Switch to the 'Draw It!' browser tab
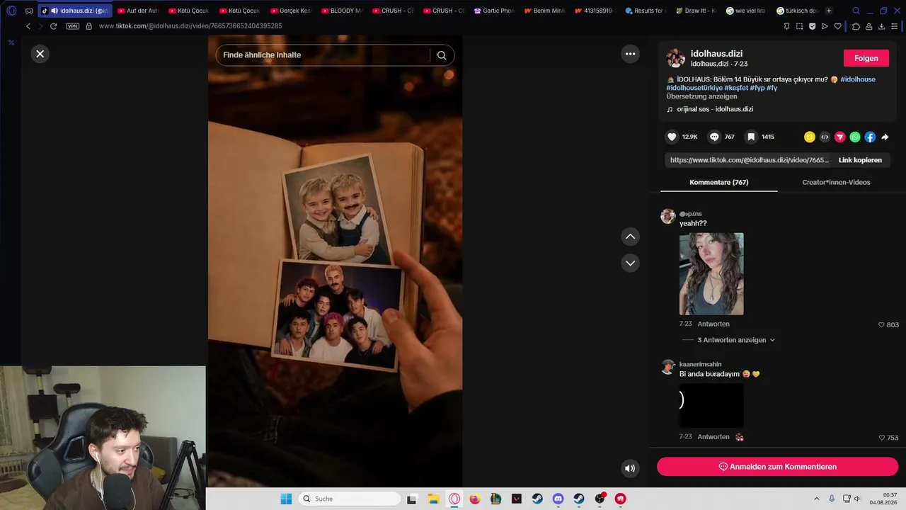This screenshot has height=510, width=906. pyautogui.click(x=697, y=11)
